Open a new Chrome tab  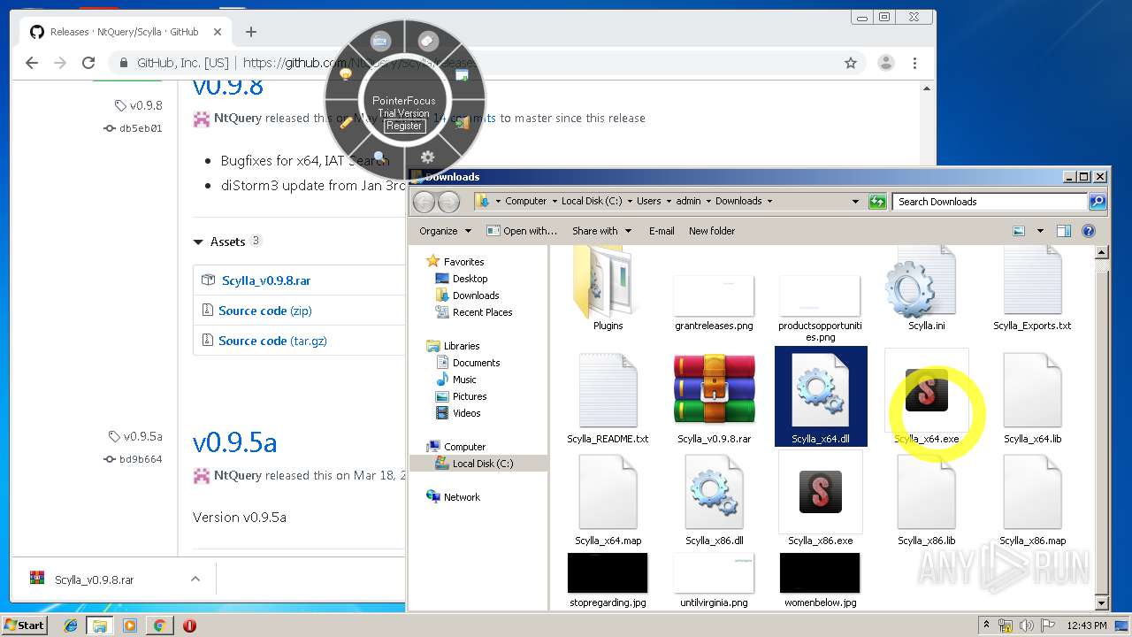pos(251,32)
